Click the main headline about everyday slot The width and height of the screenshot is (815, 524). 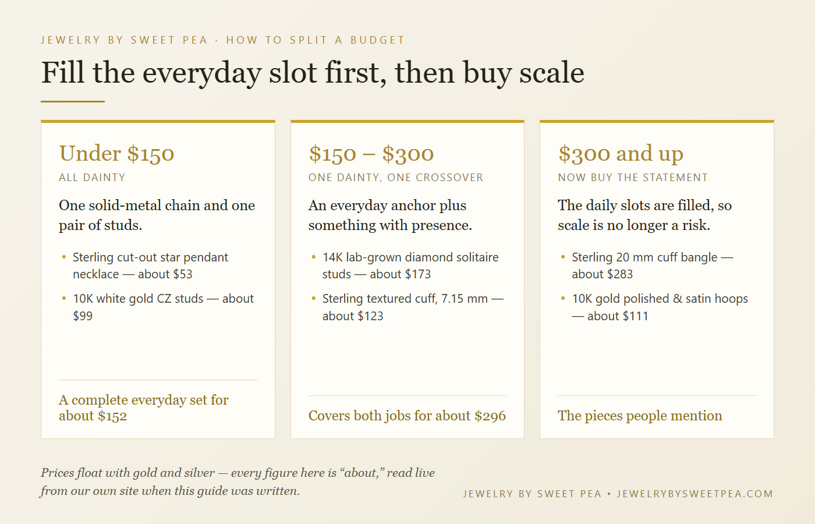(313, 73)
